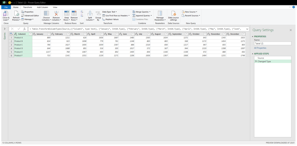Click the Split Column icon
Screen dimensions: 297x146
[90, 13]
